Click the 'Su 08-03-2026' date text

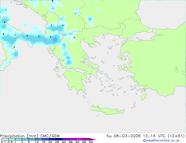point(124,136)
